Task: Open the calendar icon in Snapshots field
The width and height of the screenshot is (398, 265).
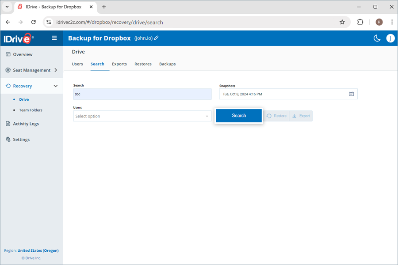Action: (x=351, y=94)
